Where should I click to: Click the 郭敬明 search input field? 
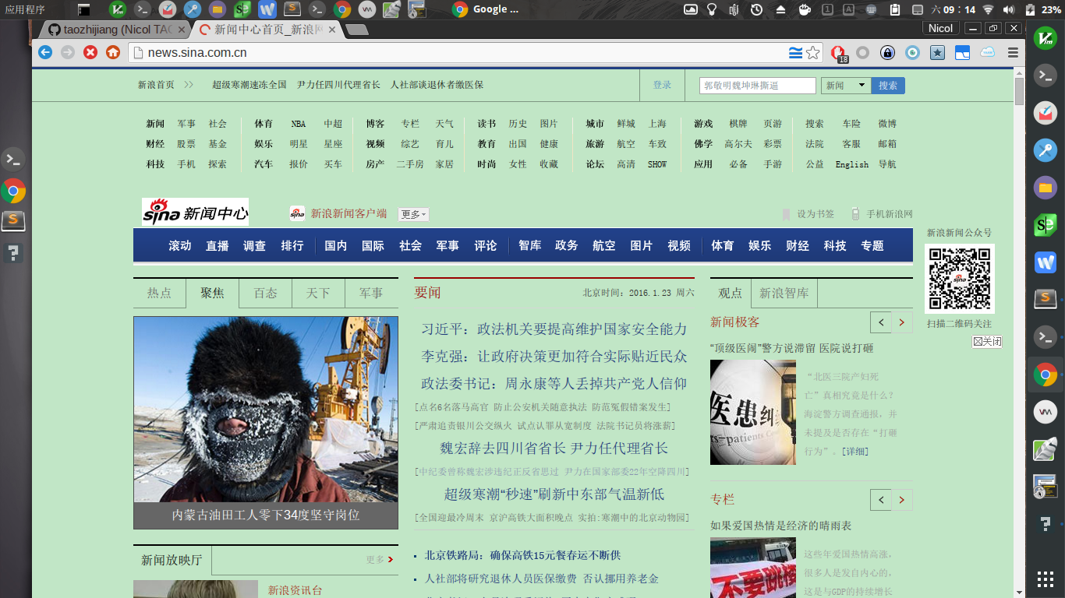click(x=758, y=86)
